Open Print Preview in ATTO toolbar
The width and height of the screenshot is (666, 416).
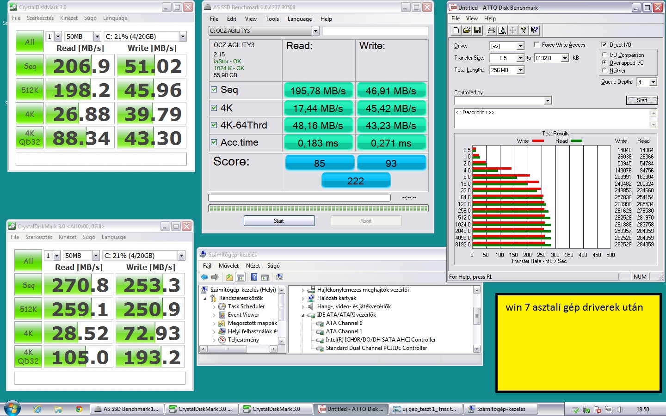(502, 31)
